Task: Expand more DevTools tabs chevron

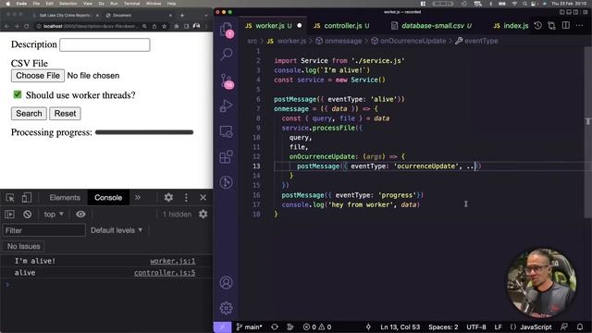Action: click(138, 197)
